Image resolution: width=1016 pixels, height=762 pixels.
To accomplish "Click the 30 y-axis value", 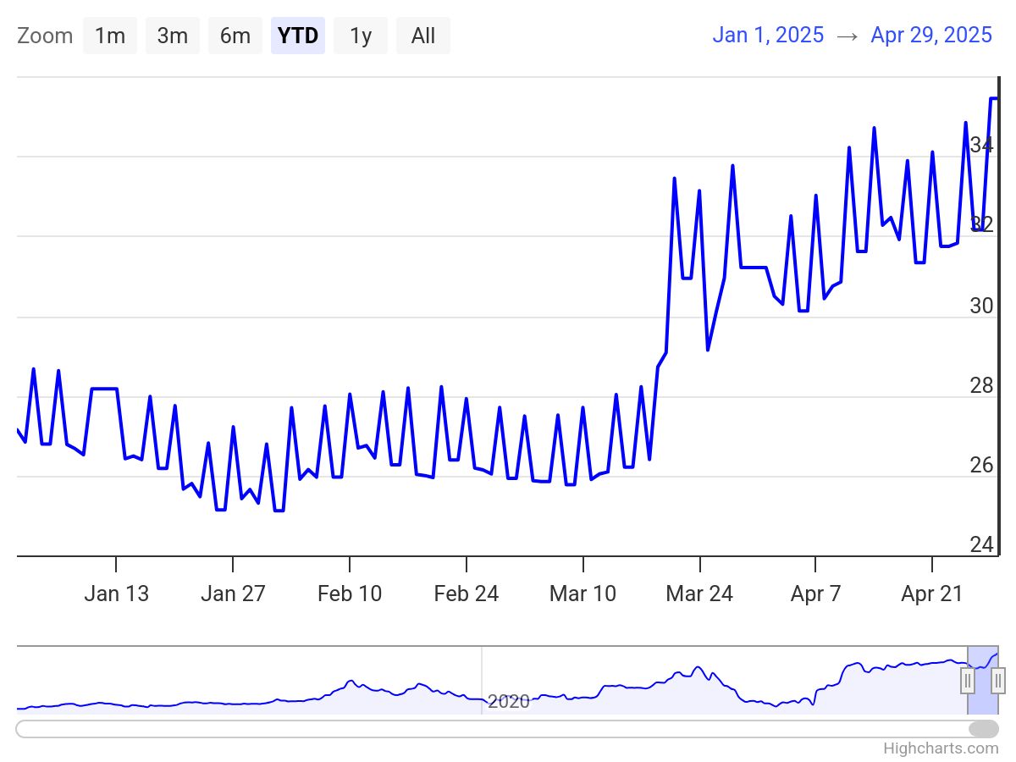I will (x=982, y=306).
